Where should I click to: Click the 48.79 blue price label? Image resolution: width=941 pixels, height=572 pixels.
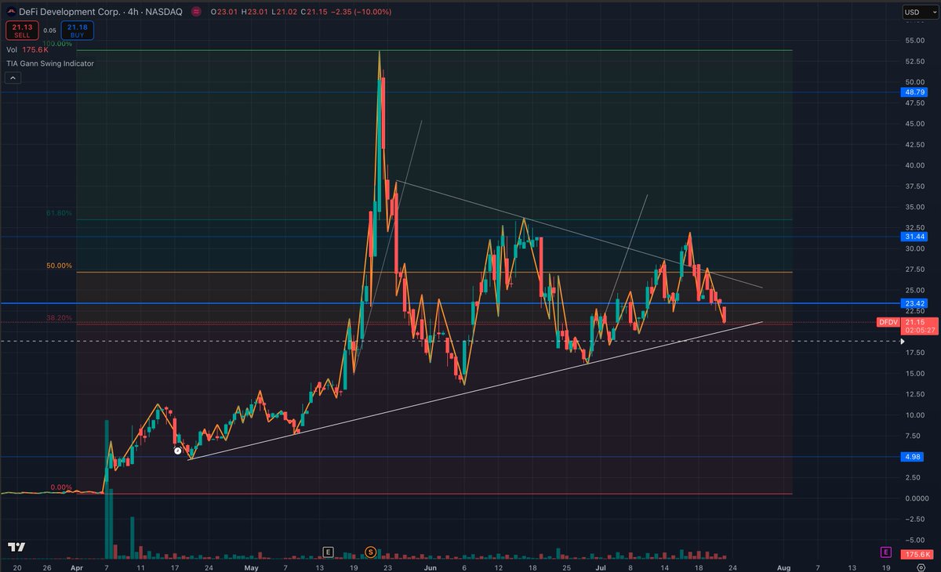coord(914,92)
